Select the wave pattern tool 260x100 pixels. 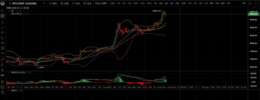pos(3,53)
